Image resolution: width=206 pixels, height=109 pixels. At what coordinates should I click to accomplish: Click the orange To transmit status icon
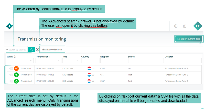click(16, 69)
